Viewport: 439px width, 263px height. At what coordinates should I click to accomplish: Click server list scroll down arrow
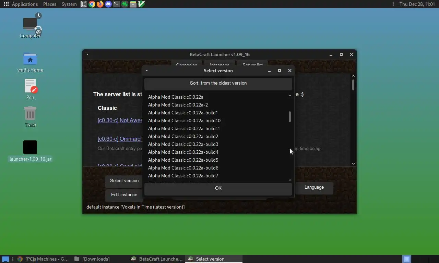tap(353, 164)
